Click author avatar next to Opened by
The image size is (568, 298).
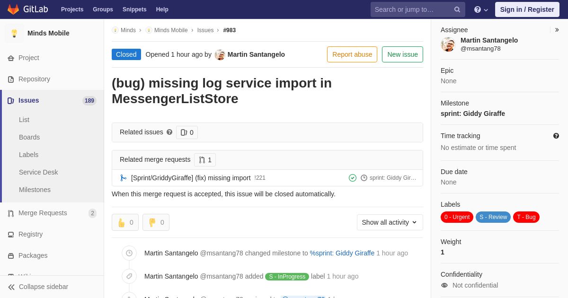click(220, 54)
